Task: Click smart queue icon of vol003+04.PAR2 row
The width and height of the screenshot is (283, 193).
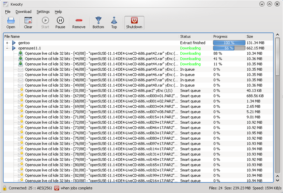Action: tap(21, 106)
